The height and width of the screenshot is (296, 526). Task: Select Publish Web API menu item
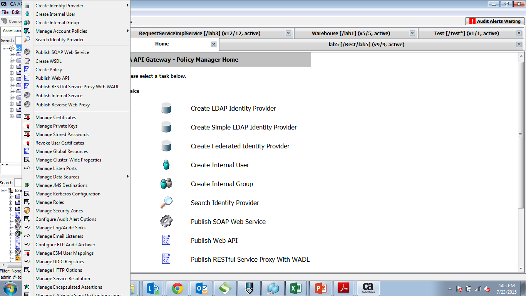coord(76,78)
